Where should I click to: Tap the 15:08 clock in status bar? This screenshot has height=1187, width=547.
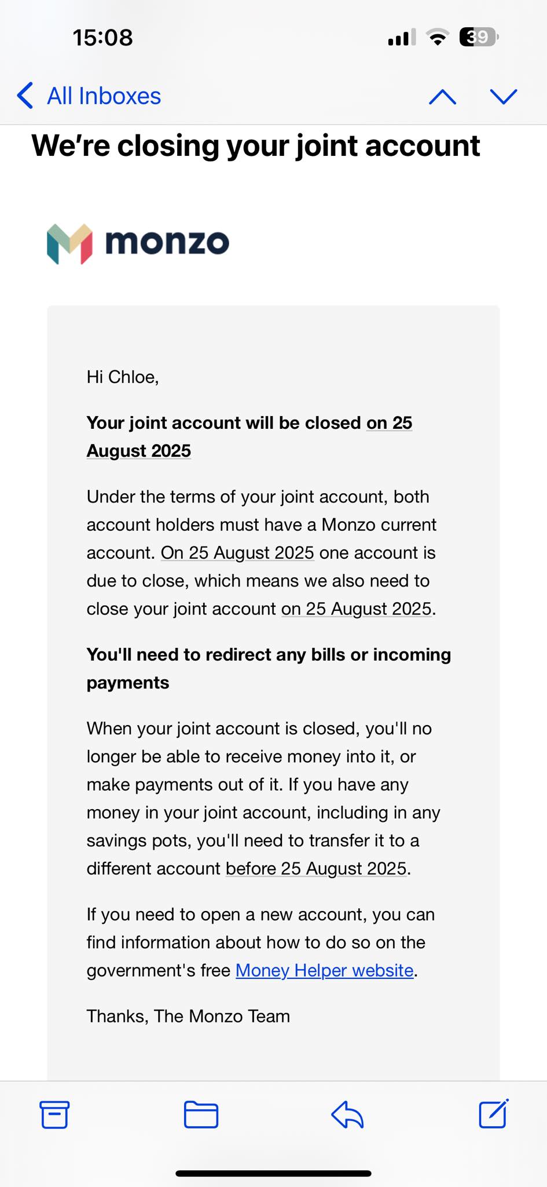[102, 38]
